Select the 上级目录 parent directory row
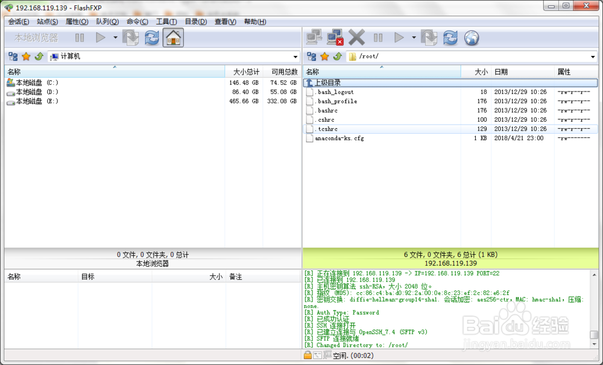603x365 pixels. pos(450,83)
